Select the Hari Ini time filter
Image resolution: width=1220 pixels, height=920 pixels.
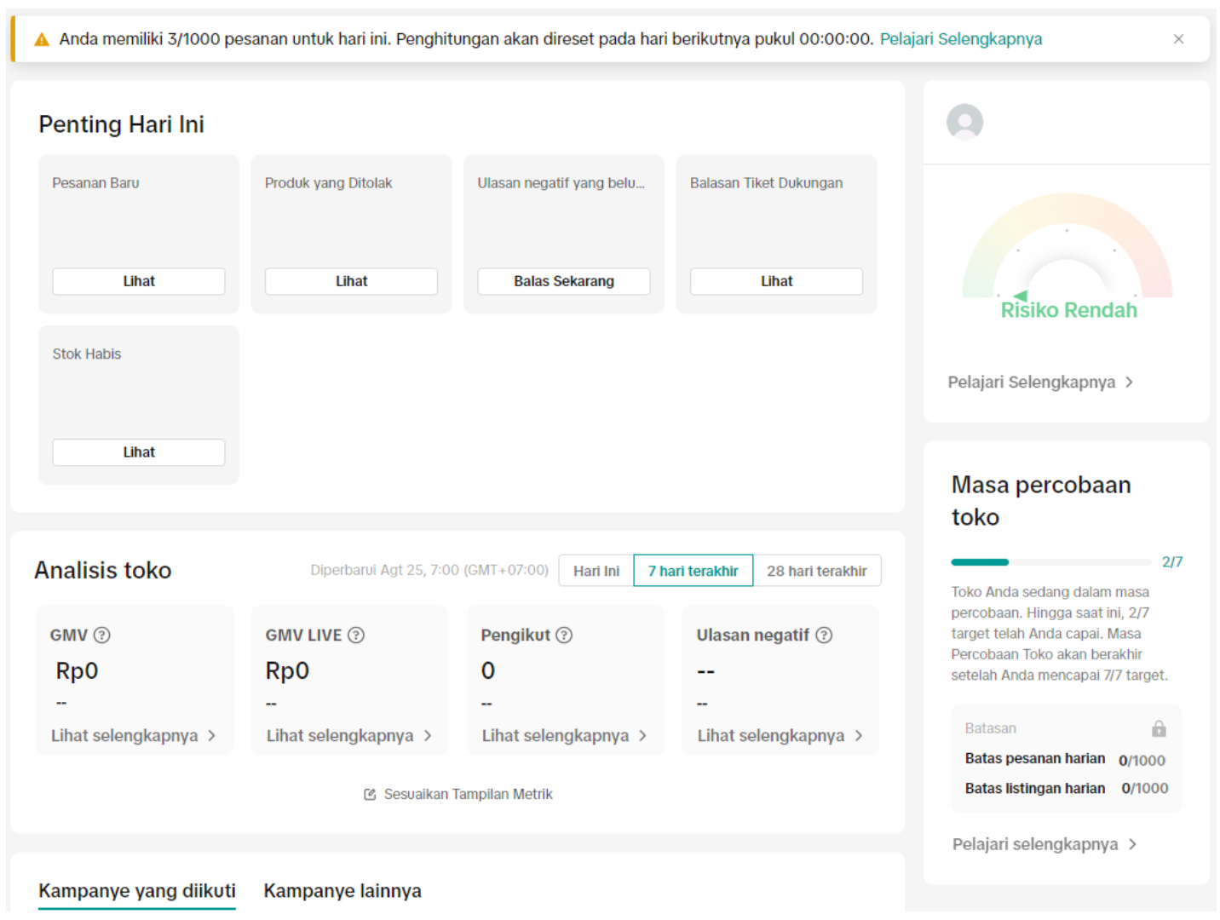click(x=596, y=571)
